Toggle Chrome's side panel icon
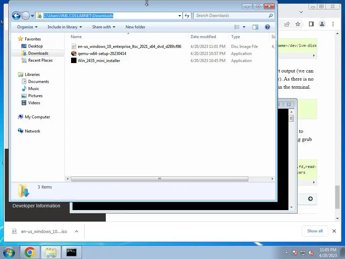Viewport: 345px width, 259px height. pyautogui.click(x=311, y=24)
